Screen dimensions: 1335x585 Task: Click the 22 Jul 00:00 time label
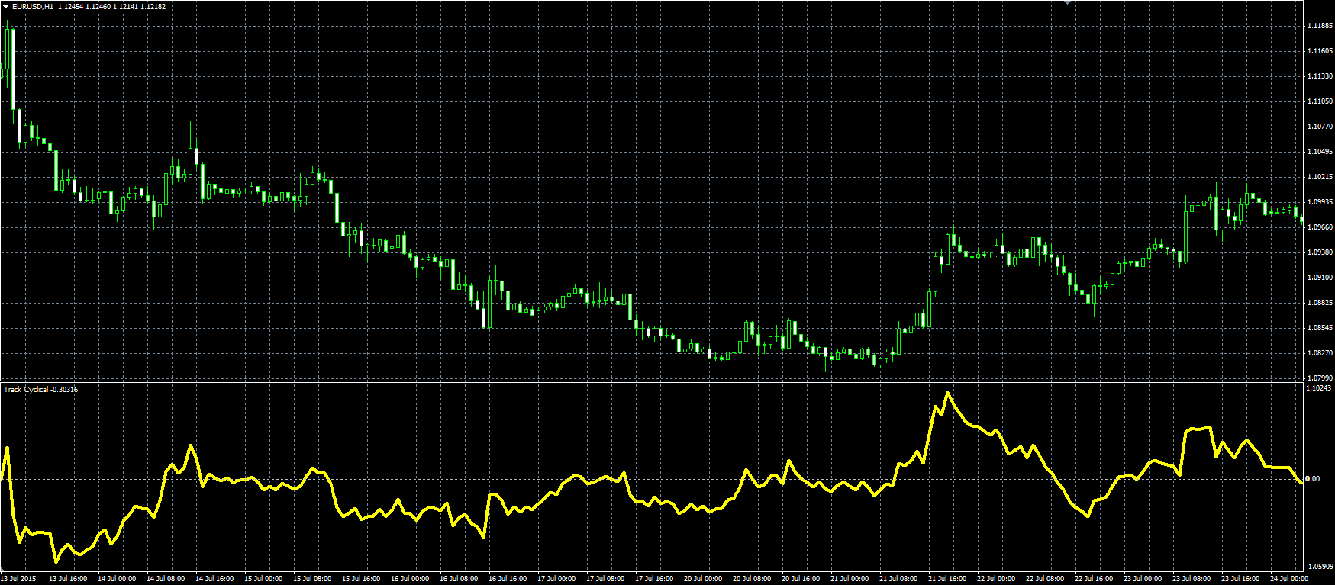coord(996,579)
